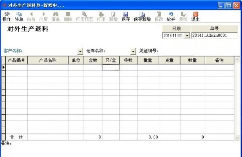Click the 单号 input field
The width and height of the screenshot is (242, 157).
point(215,35)
